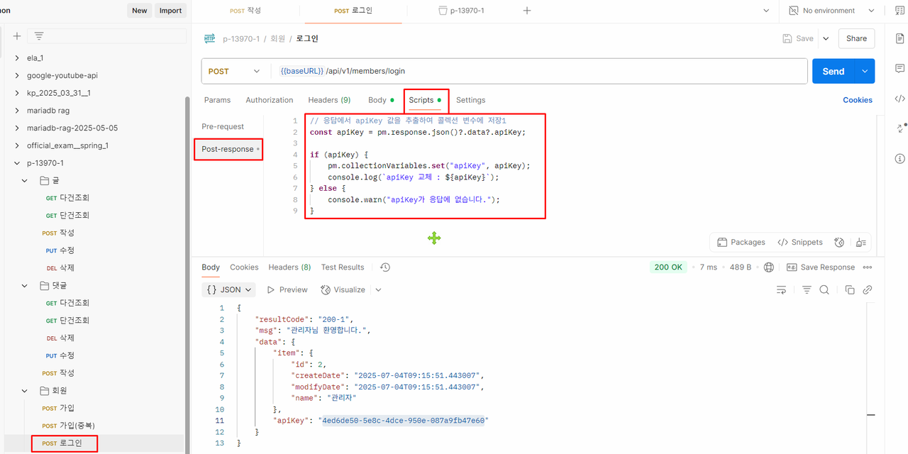Search within the response body
The image size is (908, 454).
pos(824,289)
